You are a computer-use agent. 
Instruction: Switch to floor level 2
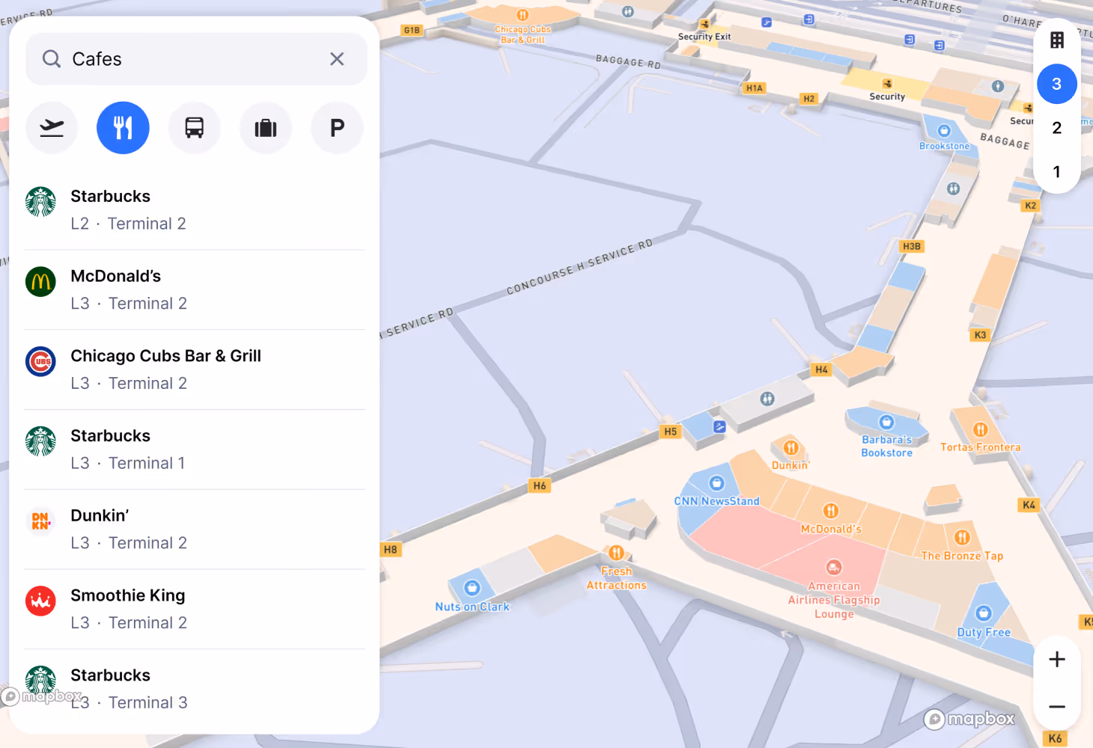tap(1057, 128)
